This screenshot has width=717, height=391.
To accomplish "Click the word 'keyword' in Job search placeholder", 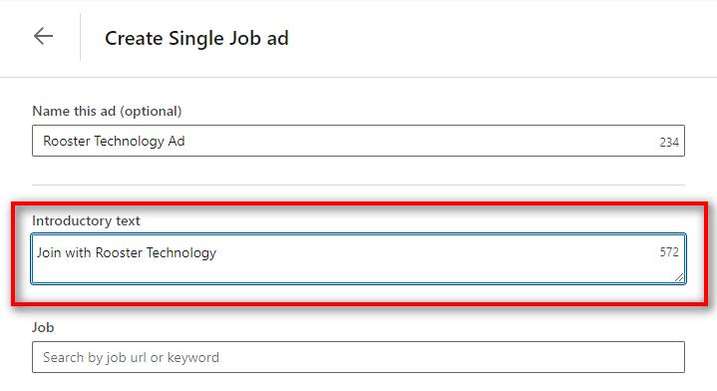I will coord(193,357).
